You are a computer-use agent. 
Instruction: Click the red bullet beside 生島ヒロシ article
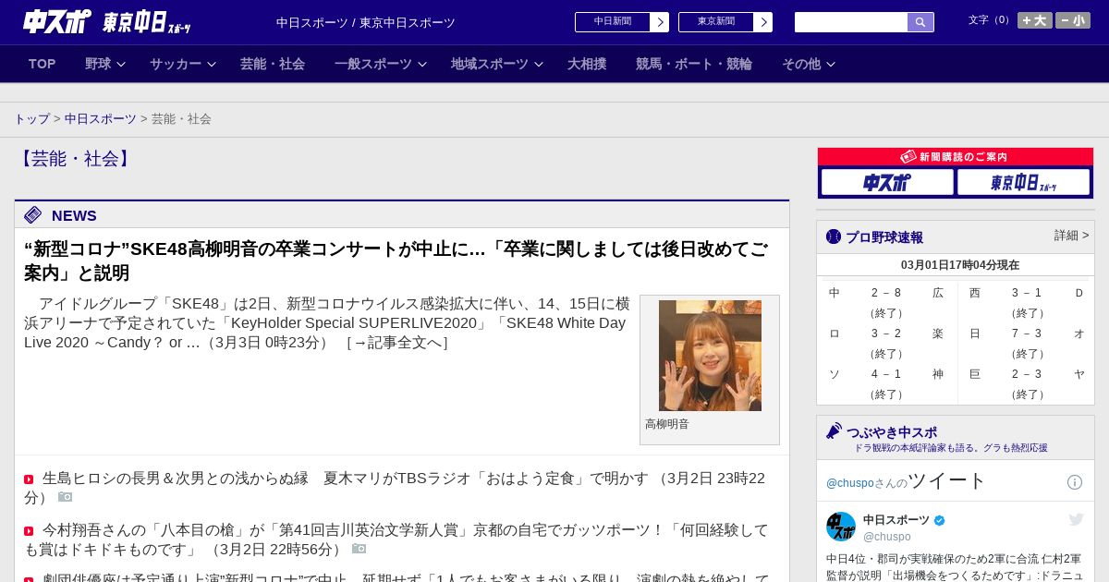(x=29, y=479)
